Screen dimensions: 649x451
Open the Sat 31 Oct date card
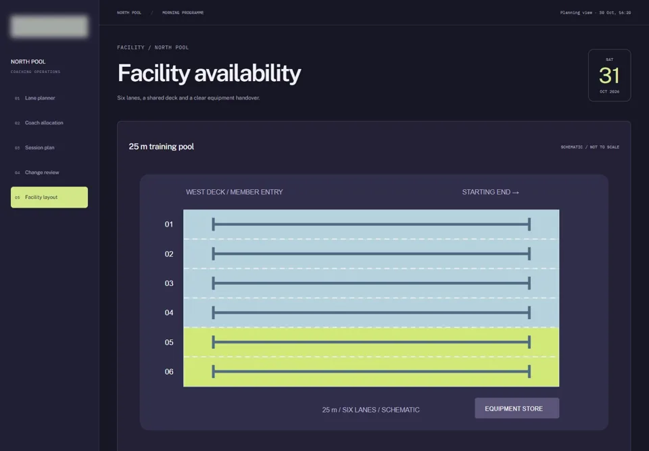[609, 75]
